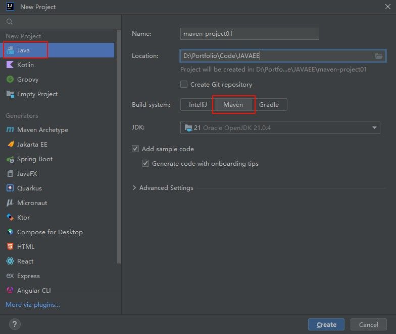Click the JavaFX generator icon
Viewport: 396px width, 334px height.
(10, 173)
